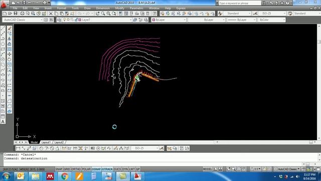Open the ByLayer linetype dropdown
Screen dimensions: 321x181
tap(206, 20)
